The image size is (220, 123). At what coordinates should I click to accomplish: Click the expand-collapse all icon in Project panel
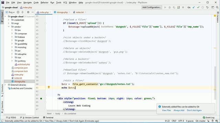tap(22, 12)
